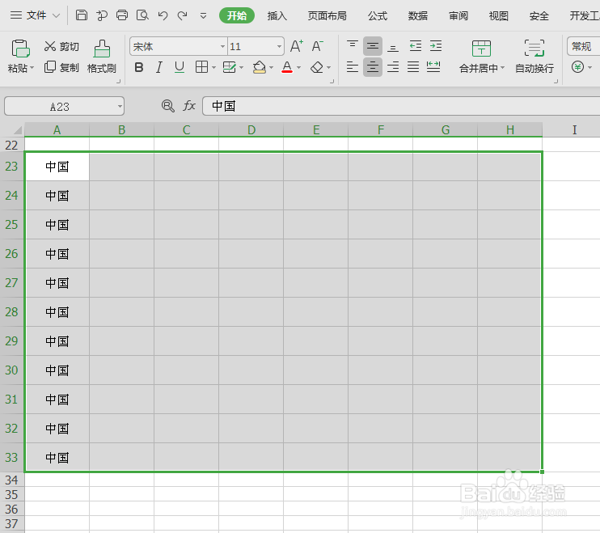Toggle Italic formatting
The height and width of the screenshot is (533, 600).
[x=159, y=67]
